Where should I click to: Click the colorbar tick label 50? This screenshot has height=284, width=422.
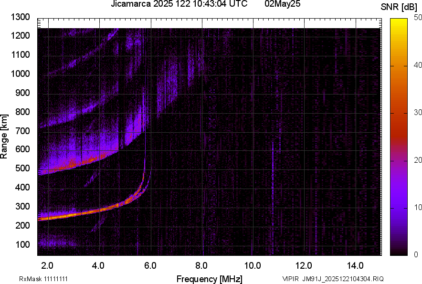point(418,18)
